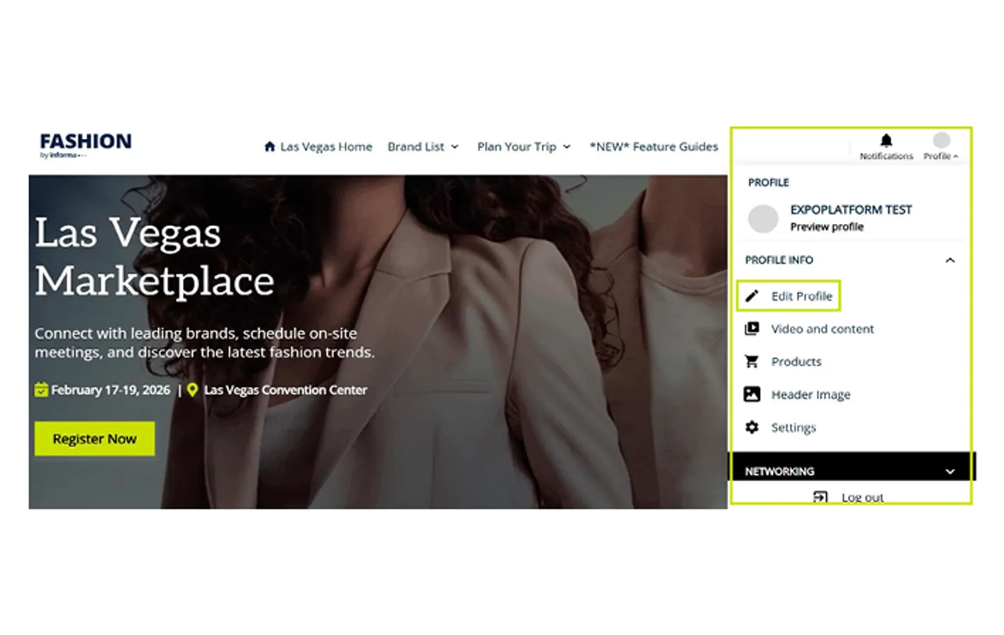Click the home icon beside Las Vegas Home
The height and width of the screenshot is (635, 1004).
point(269,147)
